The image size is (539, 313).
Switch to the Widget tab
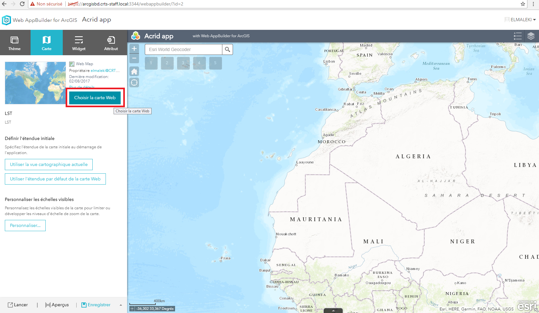click(x=79, y=43)
